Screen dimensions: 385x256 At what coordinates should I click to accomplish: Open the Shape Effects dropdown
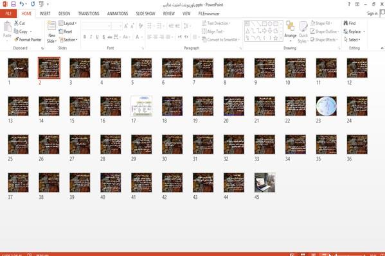pyautogui.click(x=324, y=40)
